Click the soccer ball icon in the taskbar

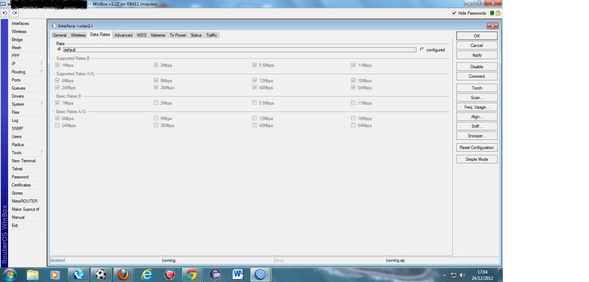coord(101,275)
